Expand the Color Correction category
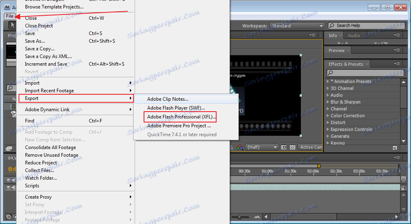 328,116
